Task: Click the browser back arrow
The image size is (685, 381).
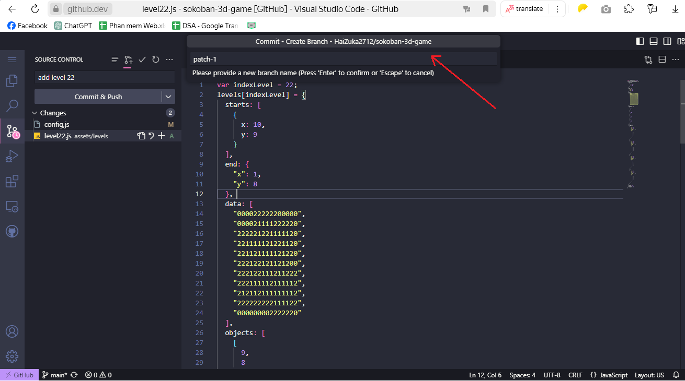Action: [x=12, y=9]
